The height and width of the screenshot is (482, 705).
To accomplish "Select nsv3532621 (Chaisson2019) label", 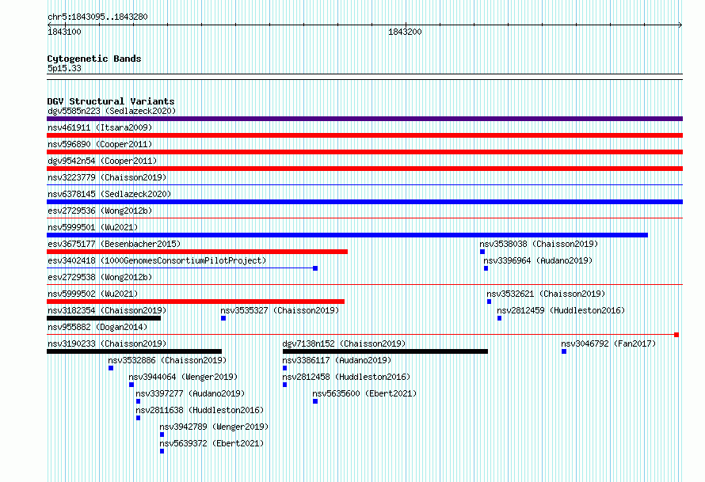I will [546, 294].
